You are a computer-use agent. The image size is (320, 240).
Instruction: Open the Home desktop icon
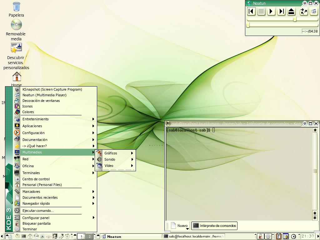(x=17, y=79)
